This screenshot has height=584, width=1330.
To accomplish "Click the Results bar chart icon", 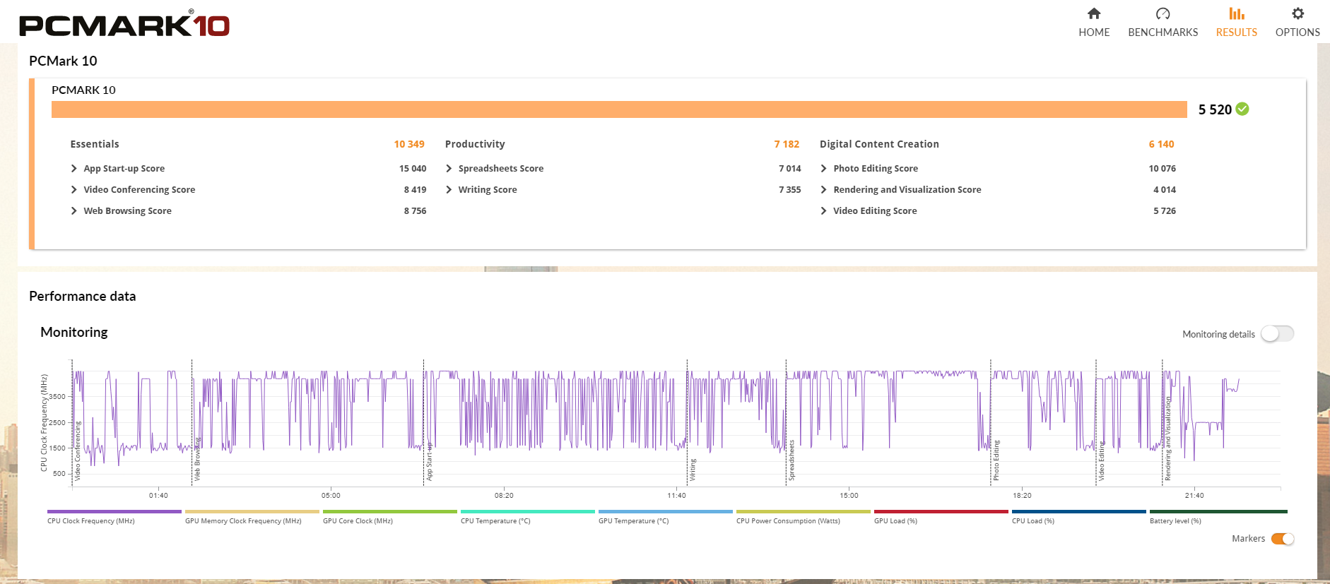I will 1236,13.
